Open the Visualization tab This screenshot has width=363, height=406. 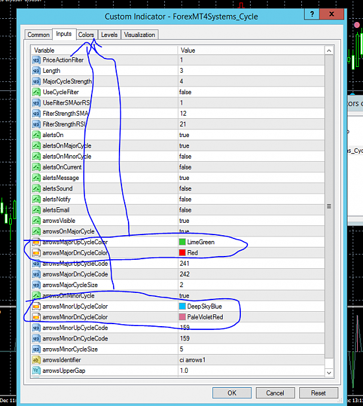(x=140, y=34)
